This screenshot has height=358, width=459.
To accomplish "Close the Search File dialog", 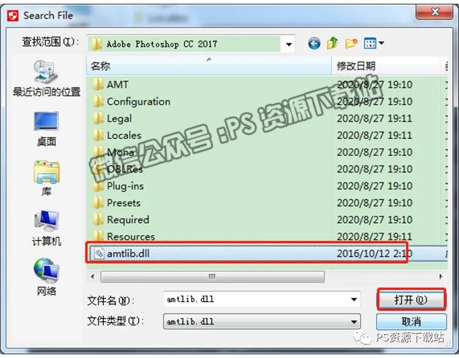I will (435, 12).
